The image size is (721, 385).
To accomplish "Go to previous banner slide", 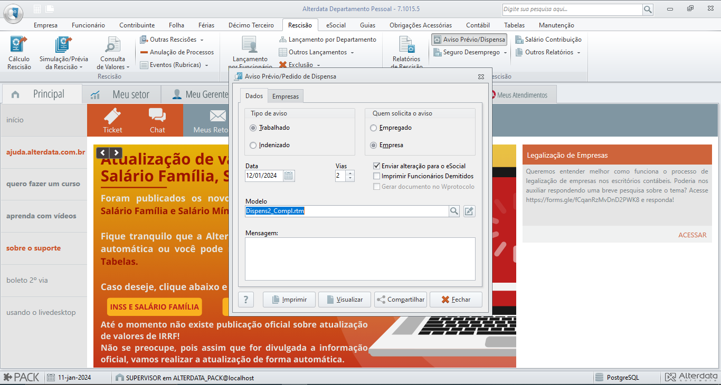I will (x=103, y=153).
